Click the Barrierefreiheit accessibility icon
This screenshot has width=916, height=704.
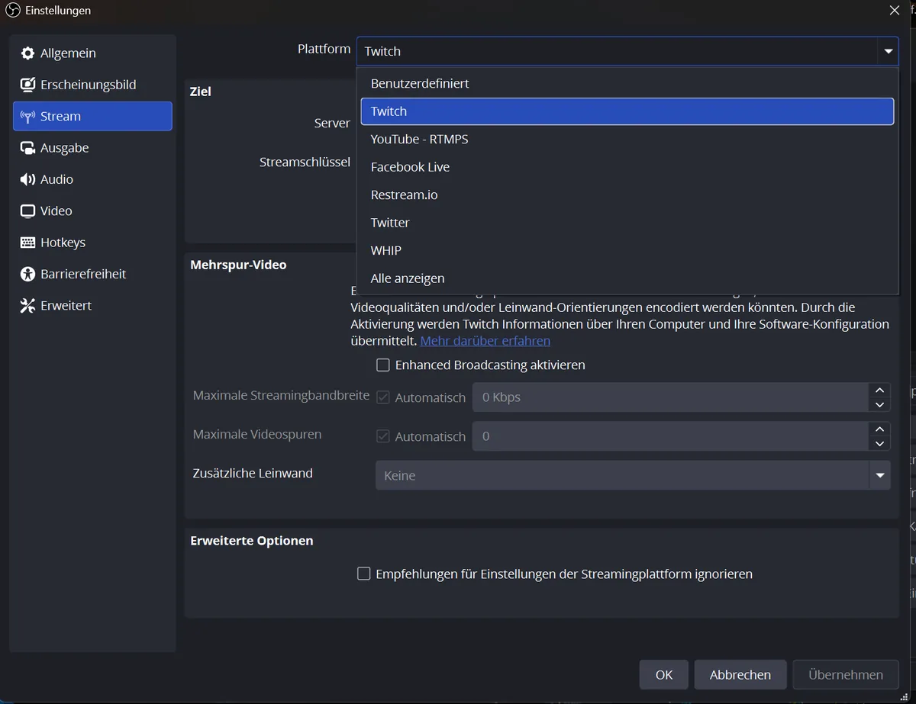click(27, 274)
